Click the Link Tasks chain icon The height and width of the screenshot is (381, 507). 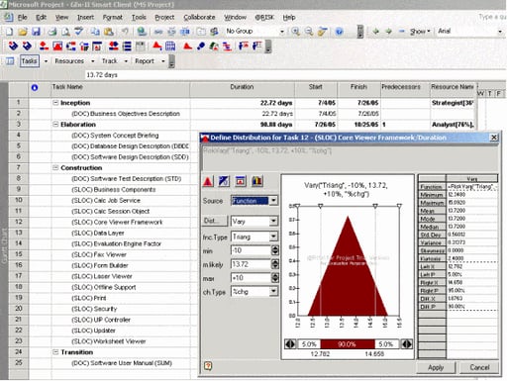coord(158,32)
